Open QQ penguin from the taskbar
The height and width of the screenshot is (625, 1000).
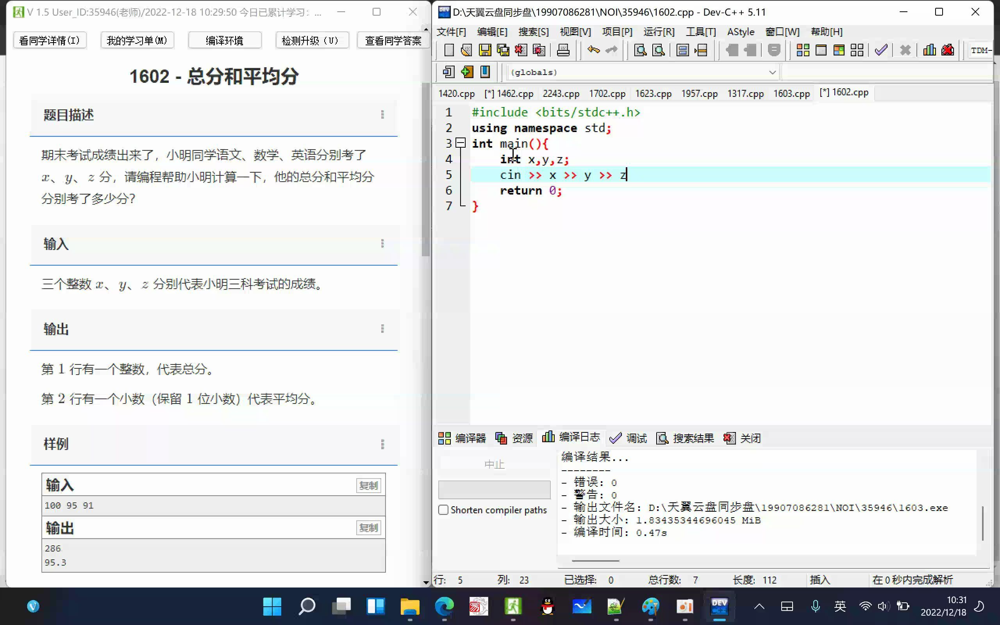click(x=547, y=606)
